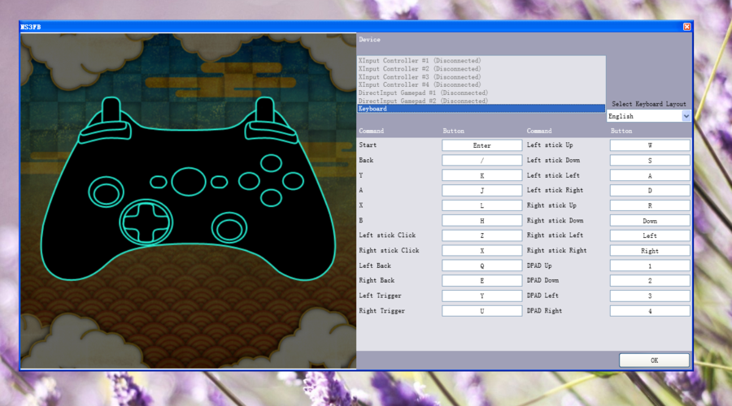Click the left analog stick on controller image
Image resolution: width=732 pixels, height=406 pixels.
click(105, 193)
